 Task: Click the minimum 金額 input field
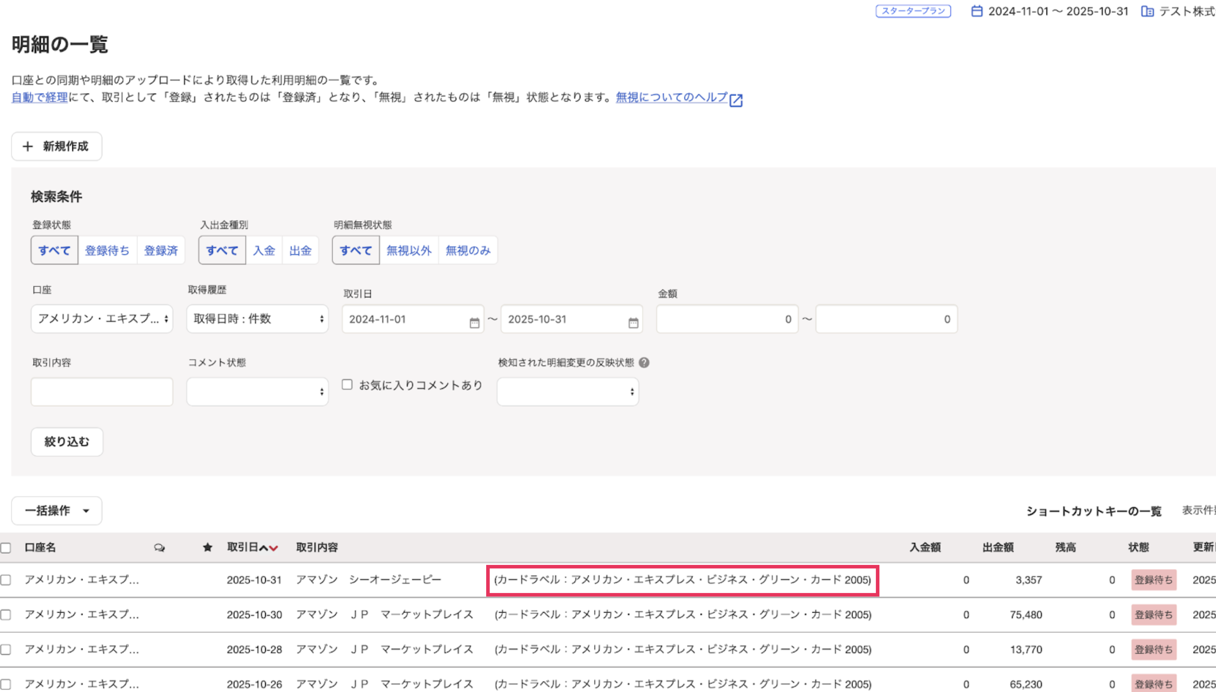(727, 319)
